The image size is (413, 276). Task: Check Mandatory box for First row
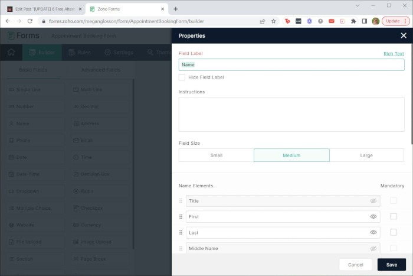pos(394,216)
